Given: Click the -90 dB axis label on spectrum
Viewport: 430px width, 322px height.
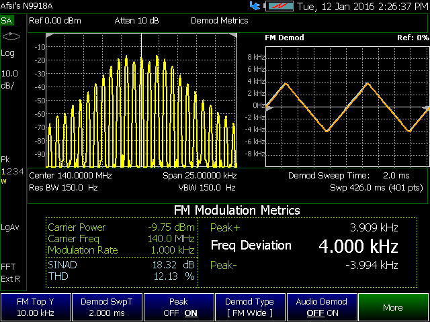Looking at the screenshot, I should point(40,154).
